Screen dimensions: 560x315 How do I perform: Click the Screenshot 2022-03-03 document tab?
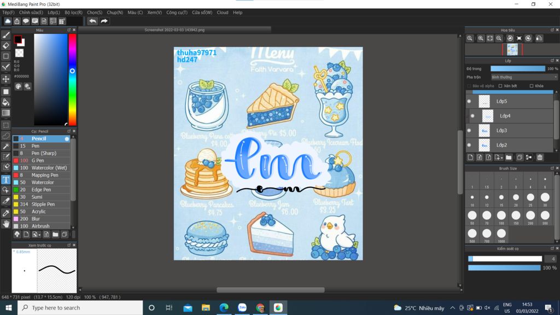point(174,30)
